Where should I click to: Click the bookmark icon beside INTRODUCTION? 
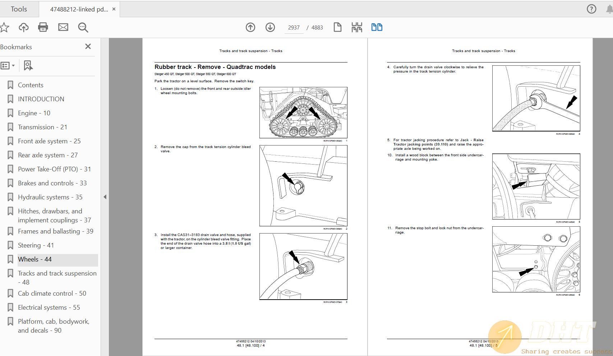(x=10, y=99)
